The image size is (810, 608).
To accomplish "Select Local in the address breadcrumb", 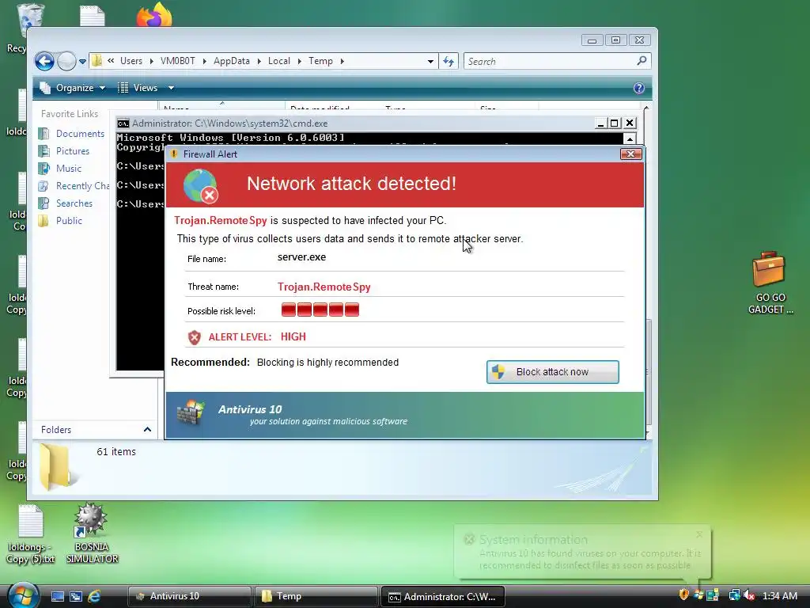I will coord(279,61).
